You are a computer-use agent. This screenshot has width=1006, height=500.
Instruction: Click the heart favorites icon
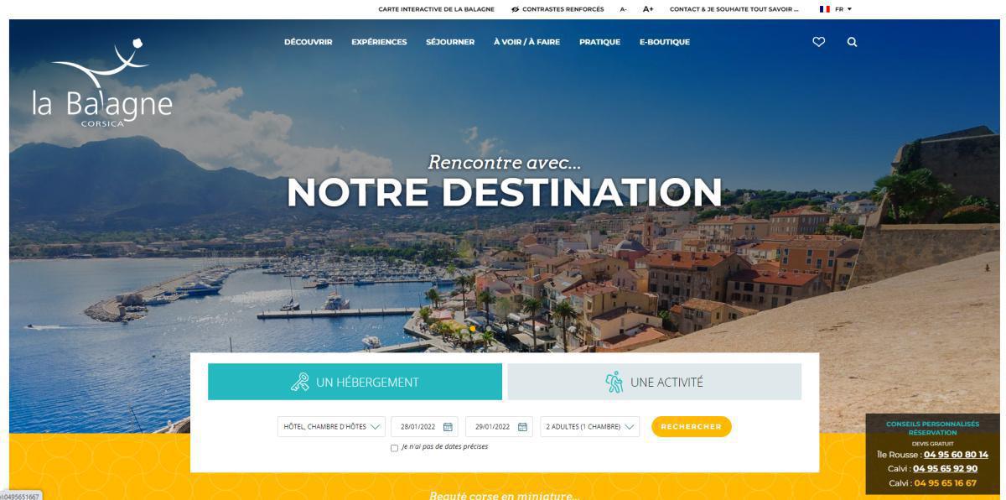point(819,42)
